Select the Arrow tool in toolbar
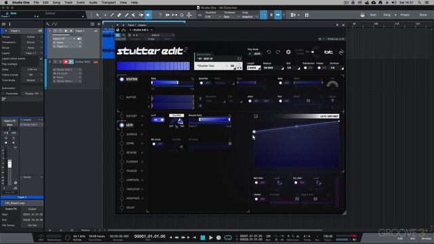 [98, 15]
